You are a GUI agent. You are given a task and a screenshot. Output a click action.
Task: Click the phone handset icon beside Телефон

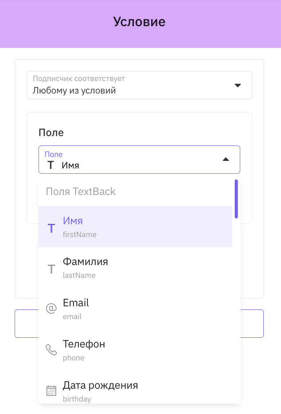point(51,350)
